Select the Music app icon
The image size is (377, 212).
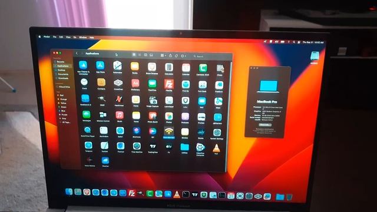[120, 115]
